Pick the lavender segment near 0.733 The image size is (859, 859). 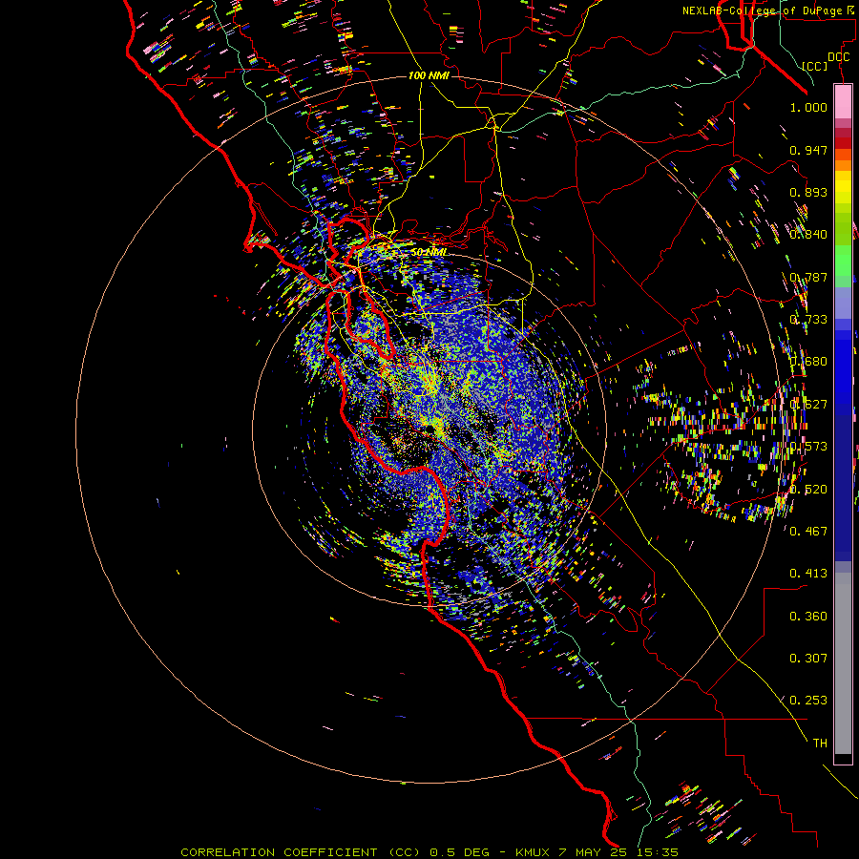(x=843, y=303)
